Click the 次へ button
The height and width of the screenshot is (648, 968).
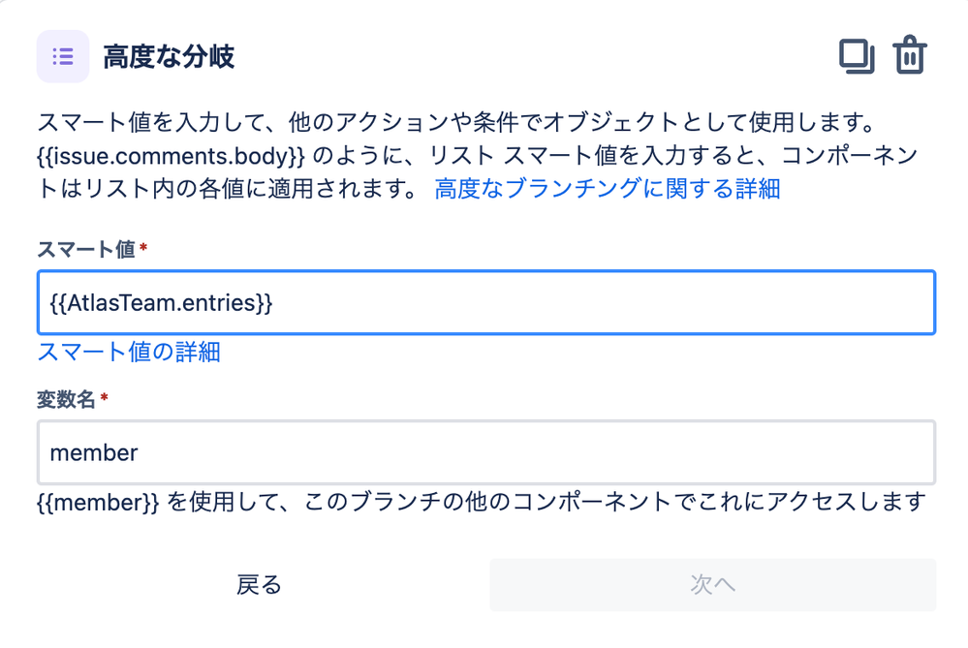click(712, 585)
